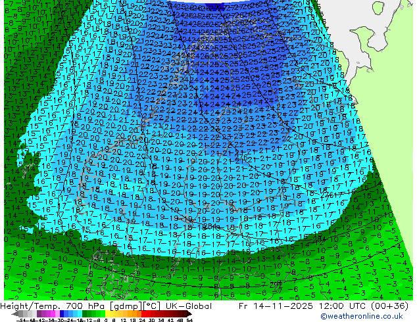Click the purple -42°C legend swatch

pyautogui.click(x=39, y=313)
